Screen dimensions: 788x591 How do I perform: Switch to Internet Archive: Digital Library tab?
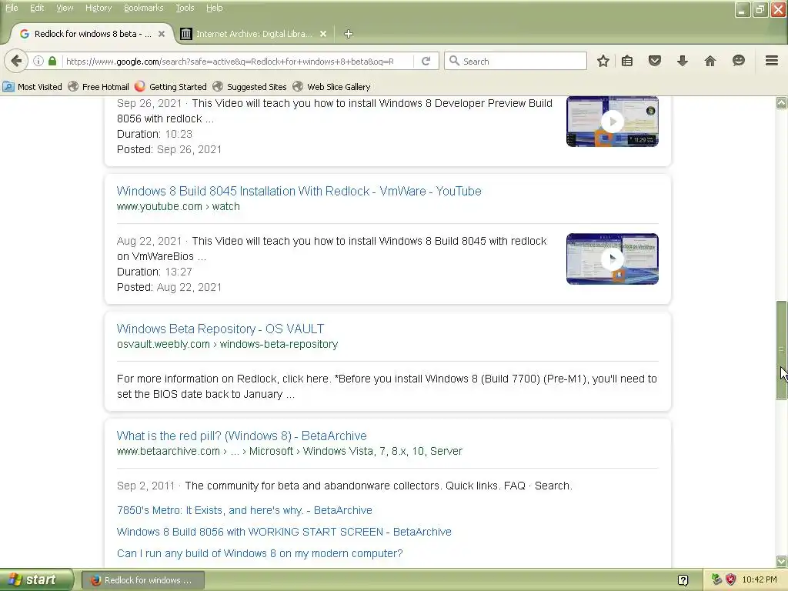(253, 34)
